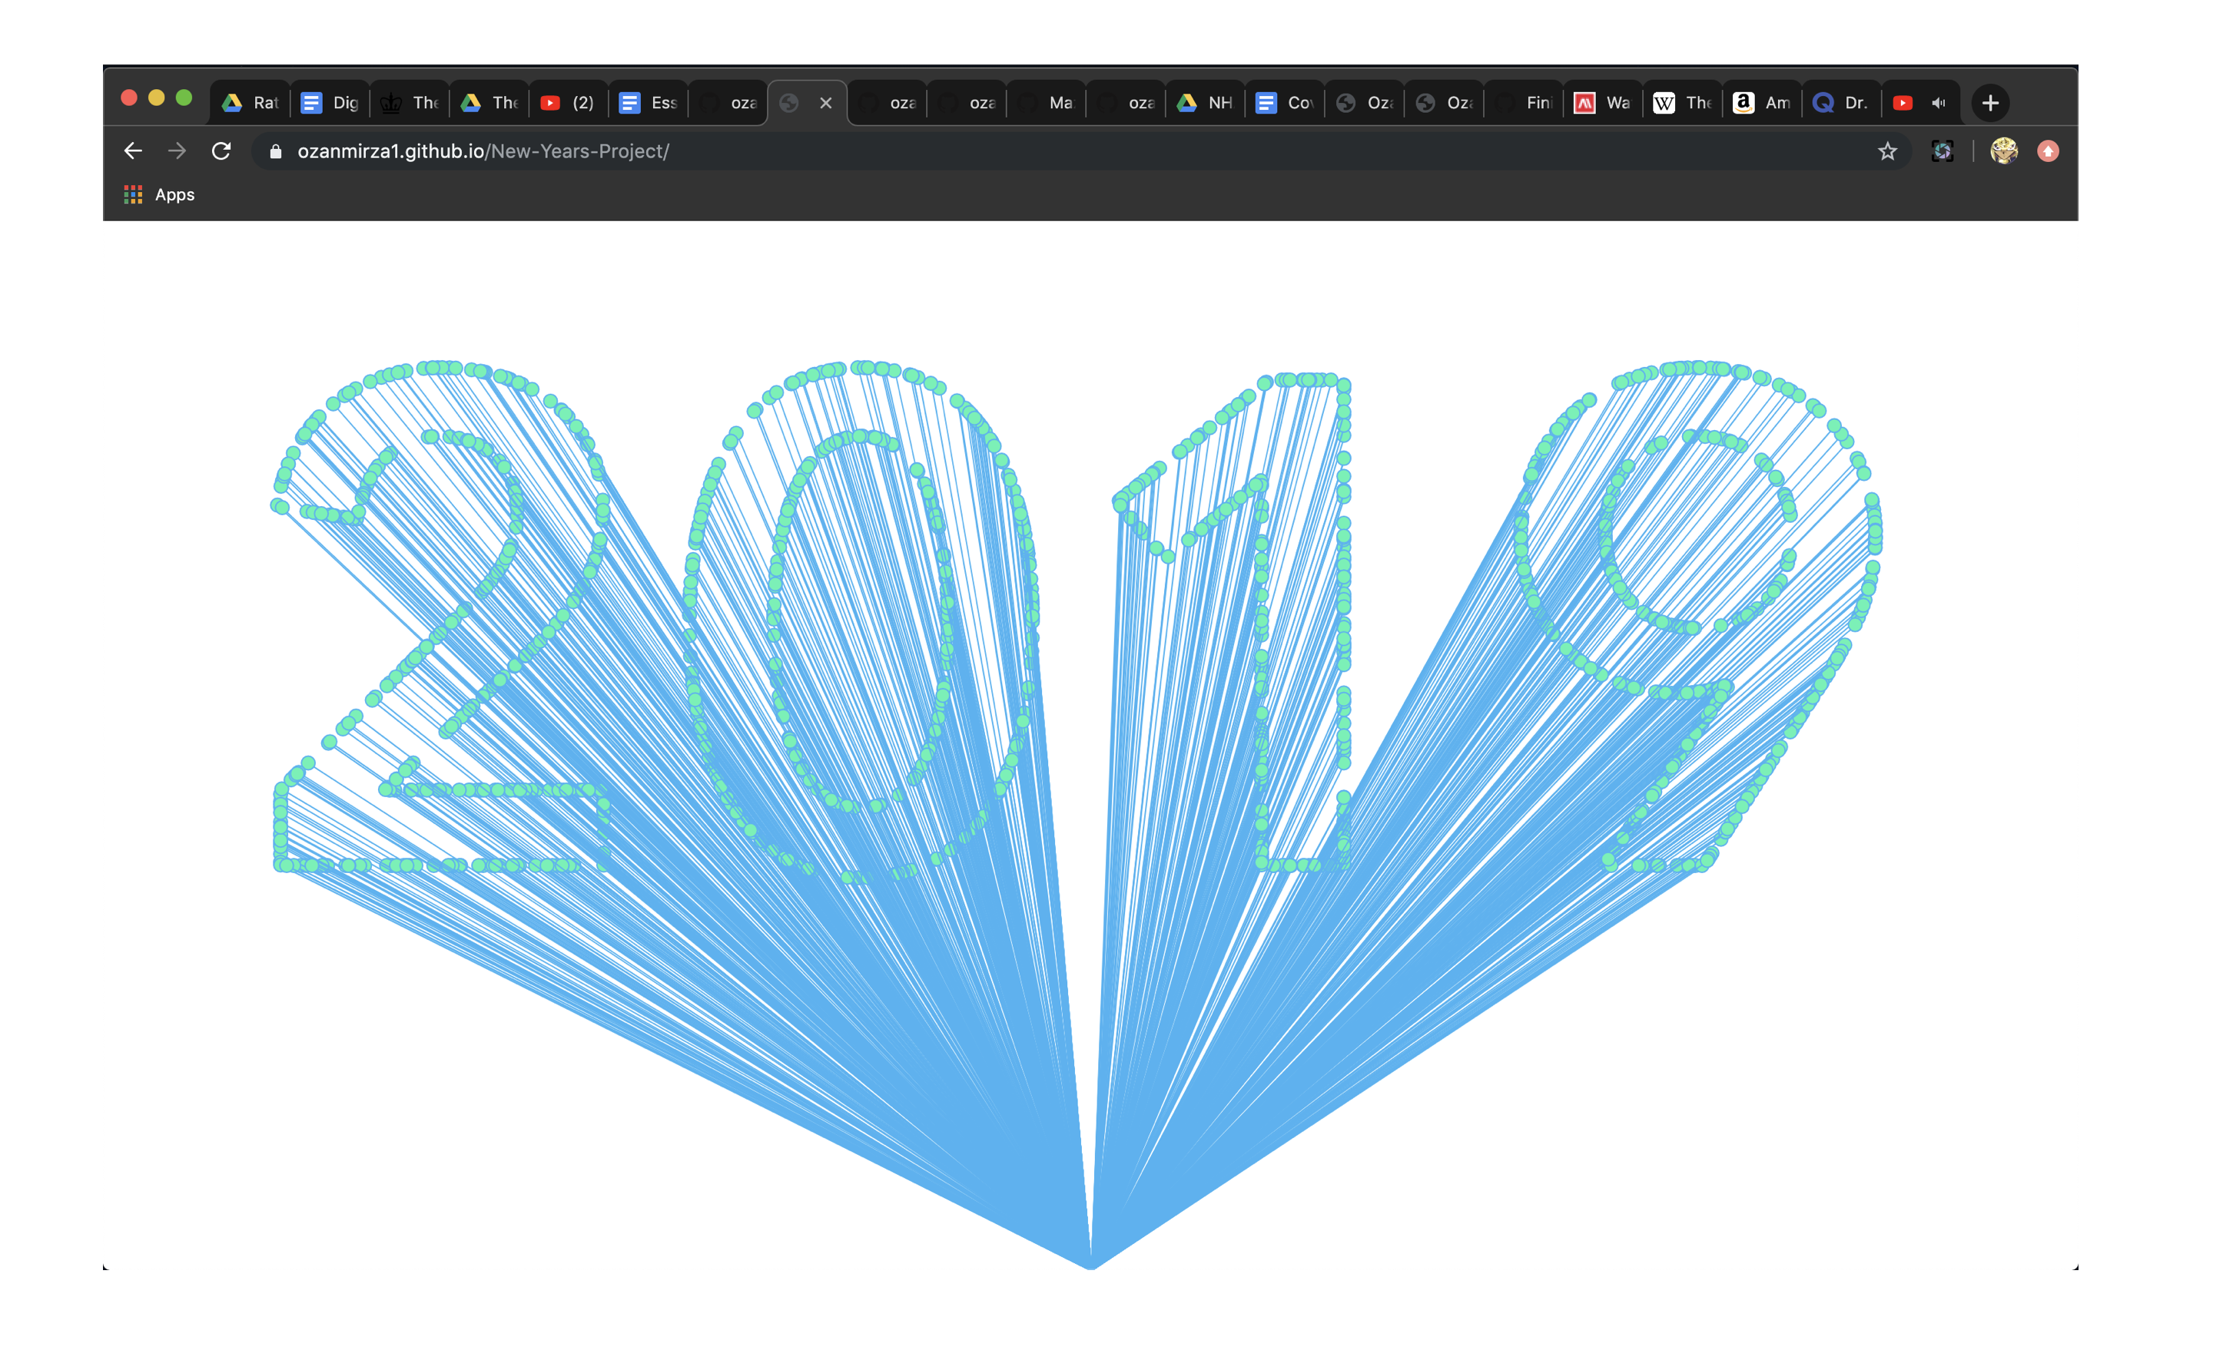This screenshot has width=2213, height=1350.
Task: Open the browser extension icon beside star
Action: pyautogui.click(x=1942, y=151)
